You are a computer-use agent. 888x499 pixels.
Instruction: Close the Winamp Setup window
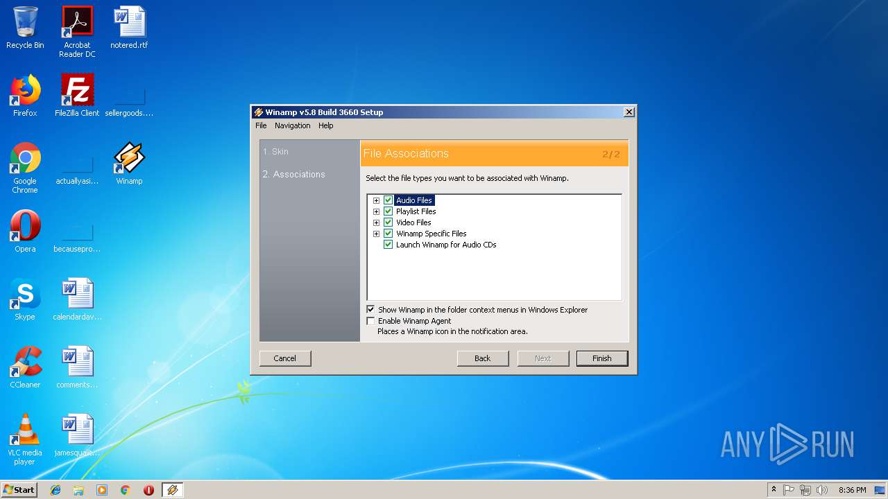[629, 112]
